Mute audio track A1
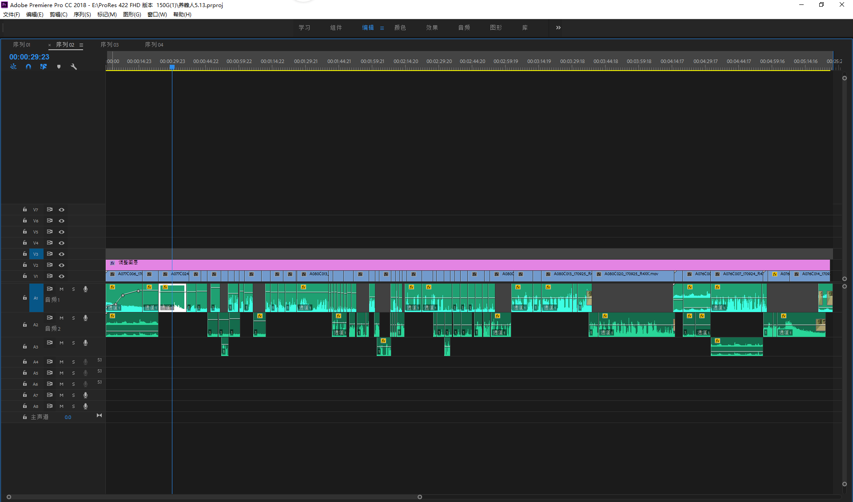853x502 pixels. point(61,289)
